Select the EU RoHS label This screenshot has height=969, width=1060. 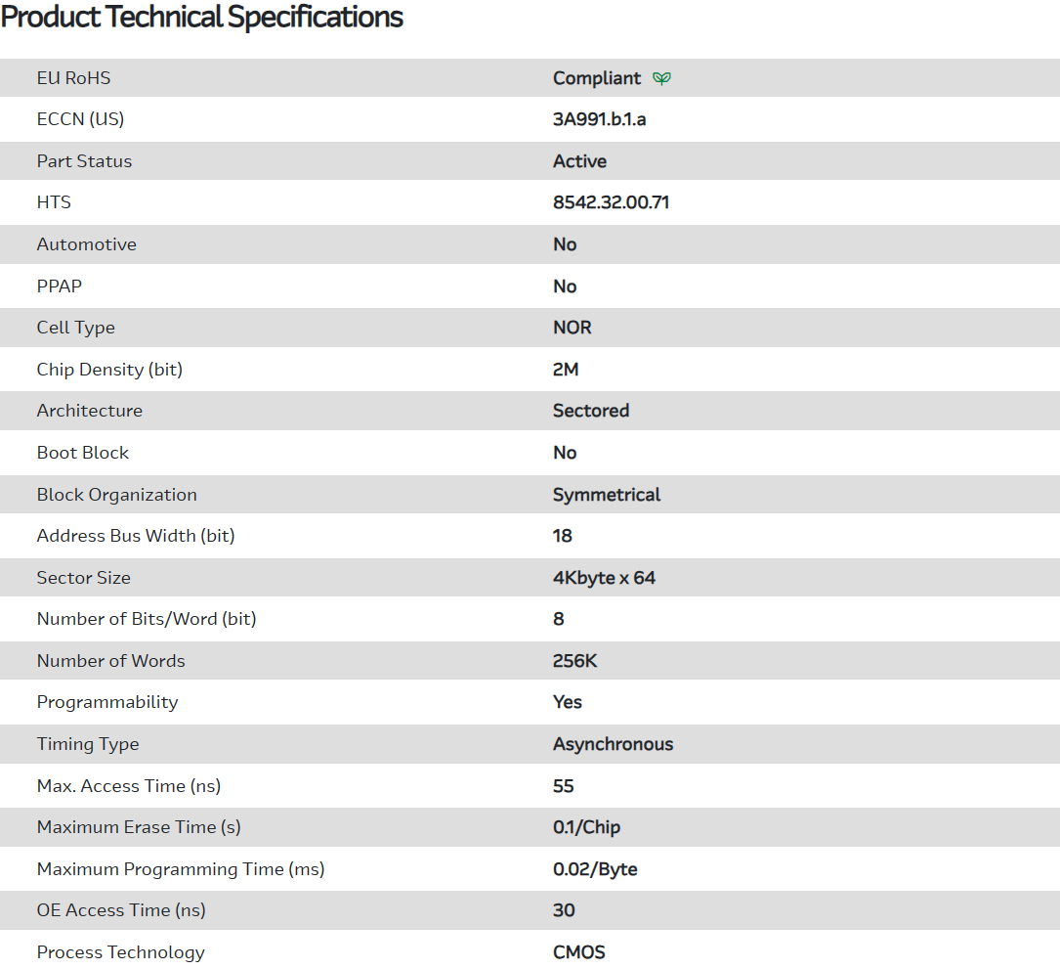tap(73, 78)
